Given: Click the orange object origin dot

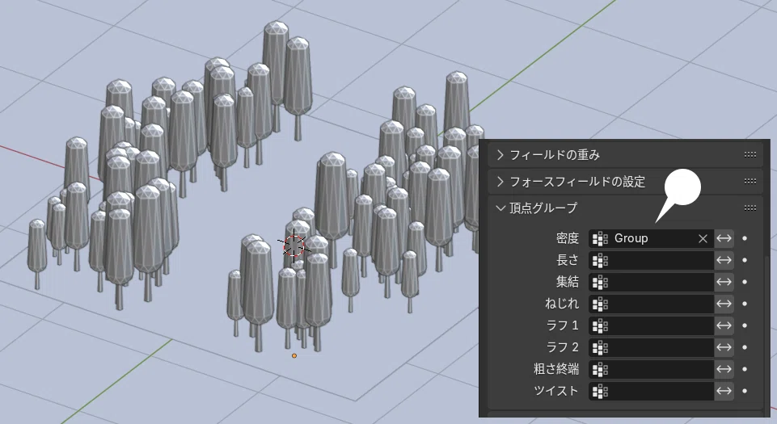Looking at the screenshot, I should tap(294, 355).
